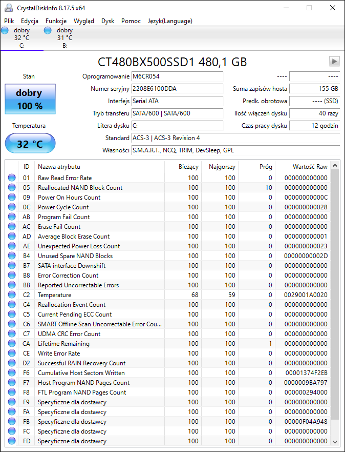The image size is (345, 452).
Task: Click status icon of Unused Spare NAND Blocks
Action: 12,256
